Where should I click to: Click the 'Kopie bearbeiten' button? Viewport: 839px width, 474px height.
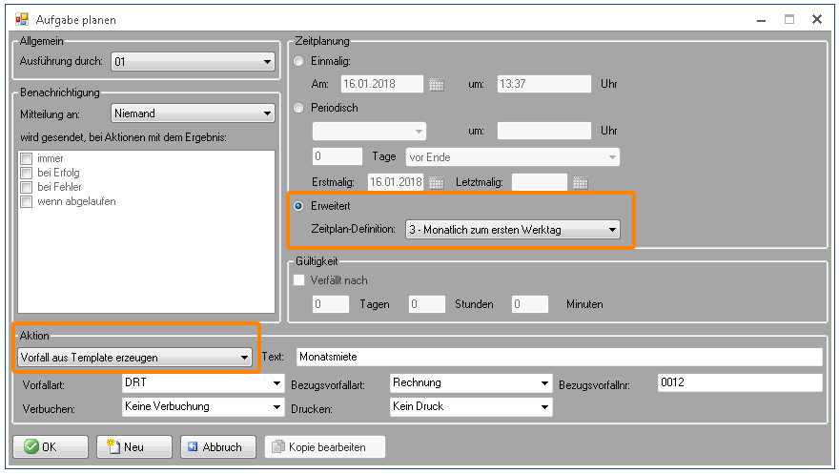pyautogui.click(x=324, y=446)
